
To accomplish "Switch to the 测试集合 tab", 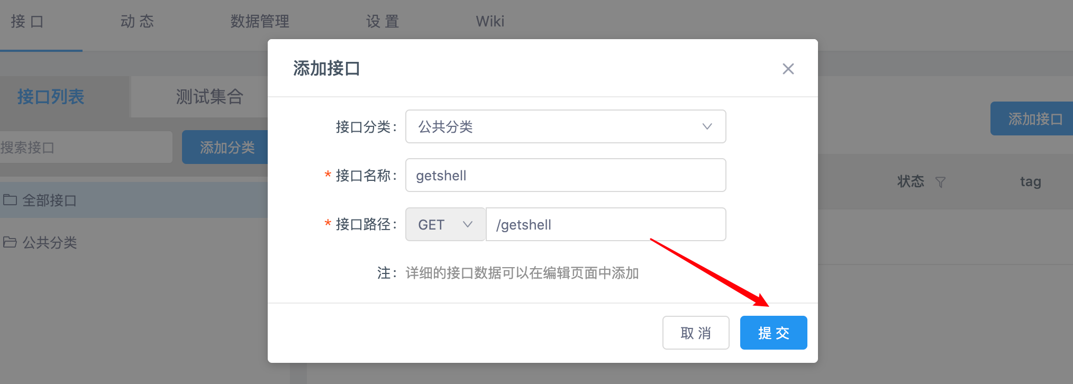I will pos(209,97).
